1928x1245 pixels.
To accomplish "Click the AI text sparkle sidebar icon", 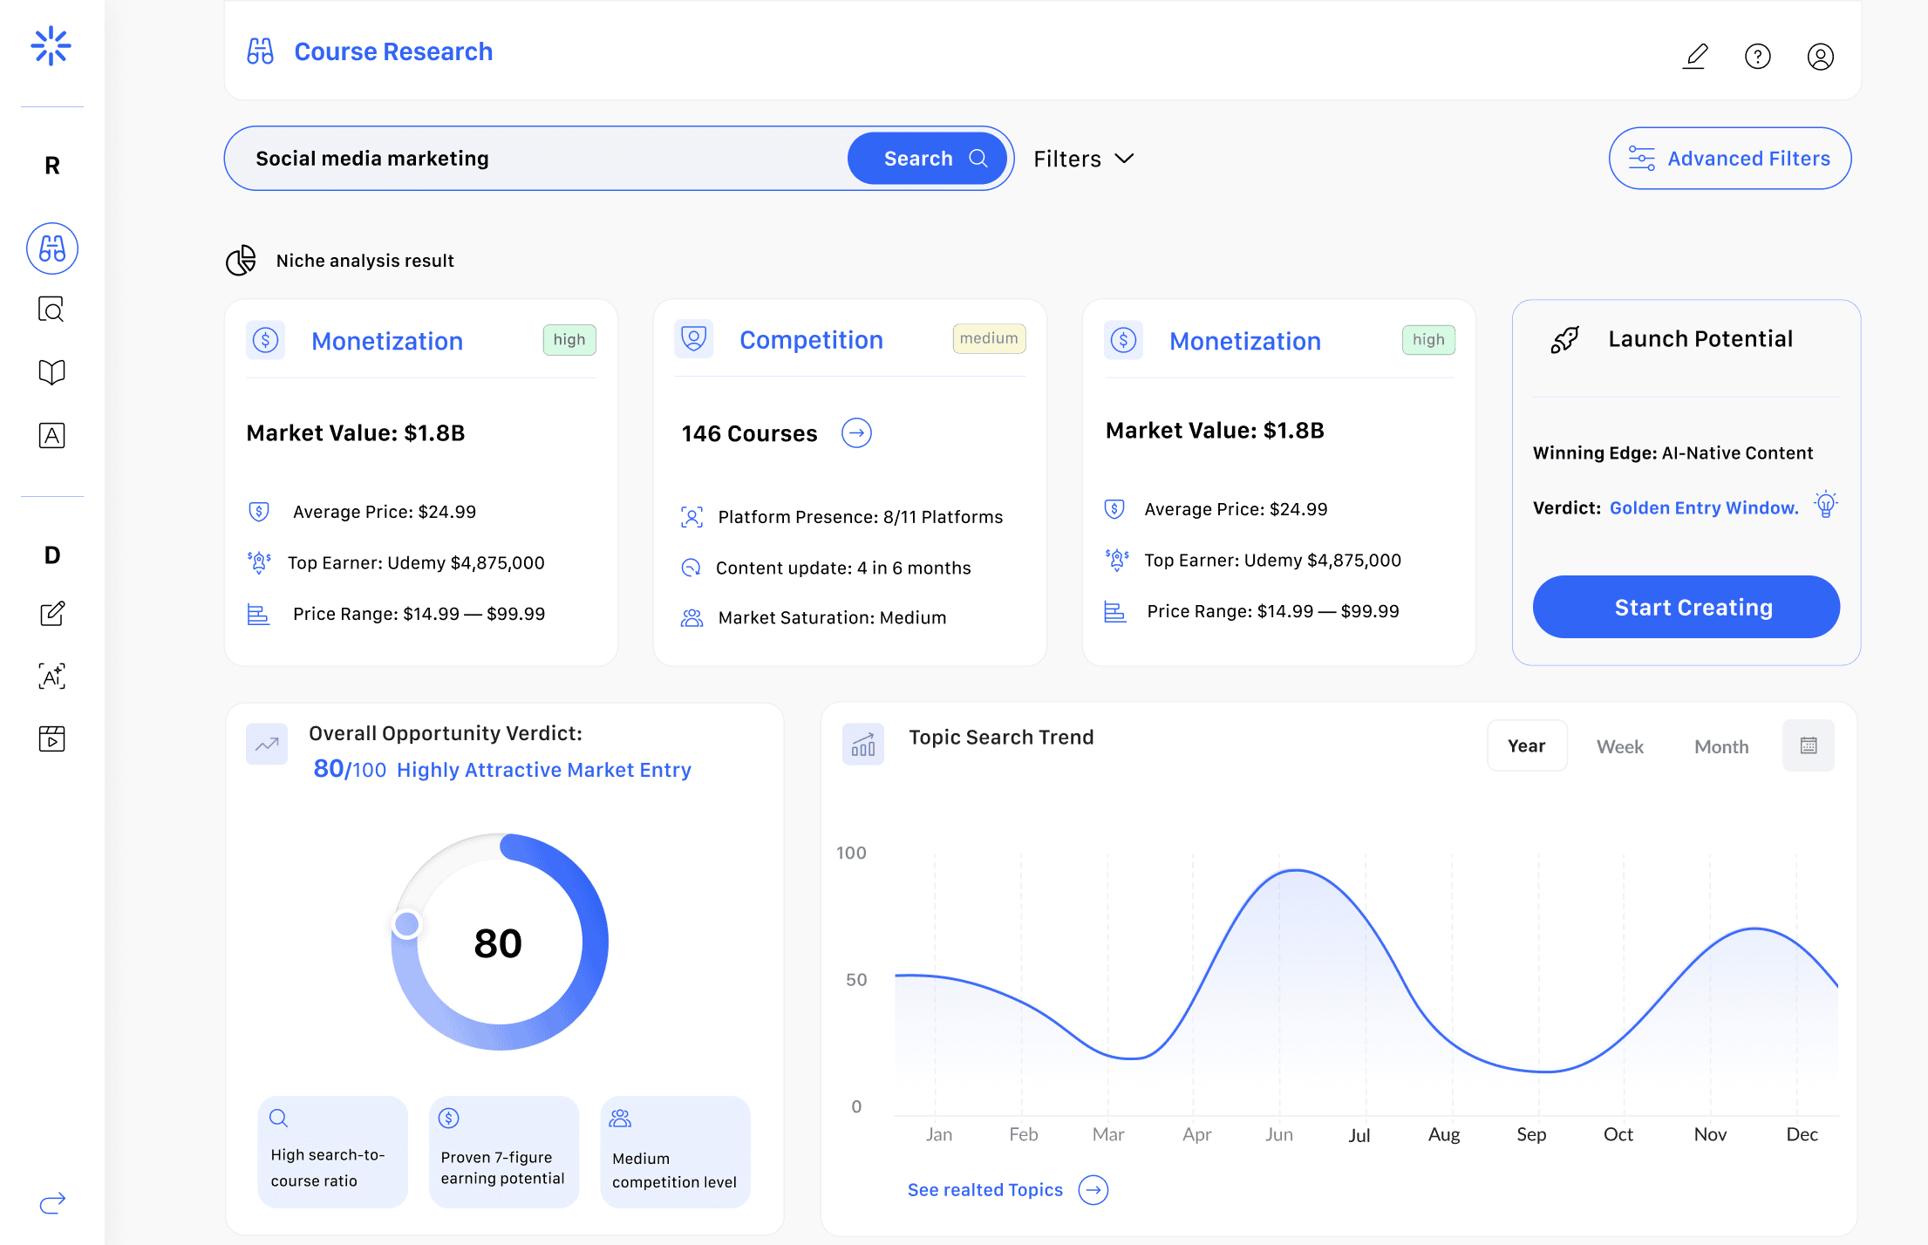I will 52,676.
